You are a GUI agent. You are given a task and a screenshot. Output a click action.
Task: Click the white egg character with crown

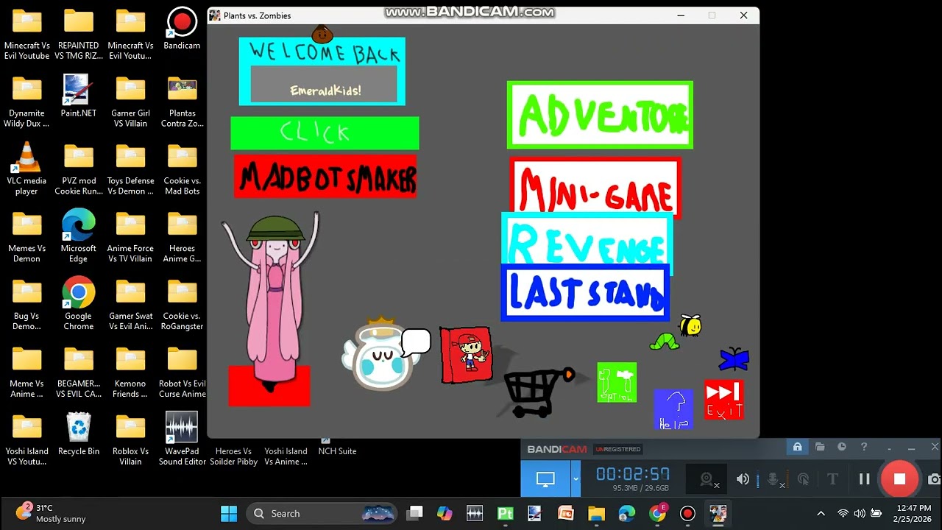383,356
